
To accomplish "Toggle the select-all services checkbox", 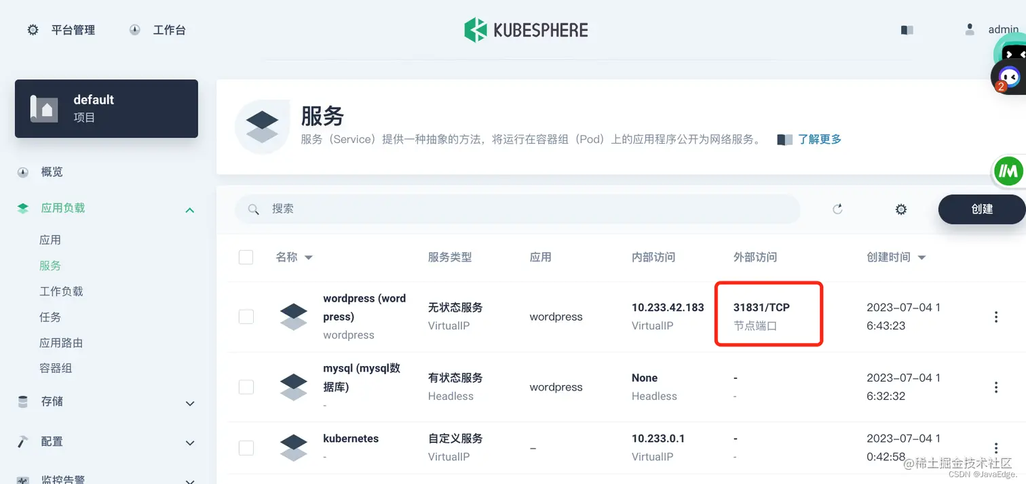I will tap(246, 257).
